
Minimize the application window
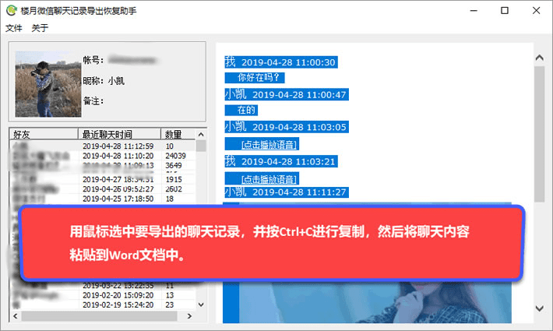click(474, 11)
